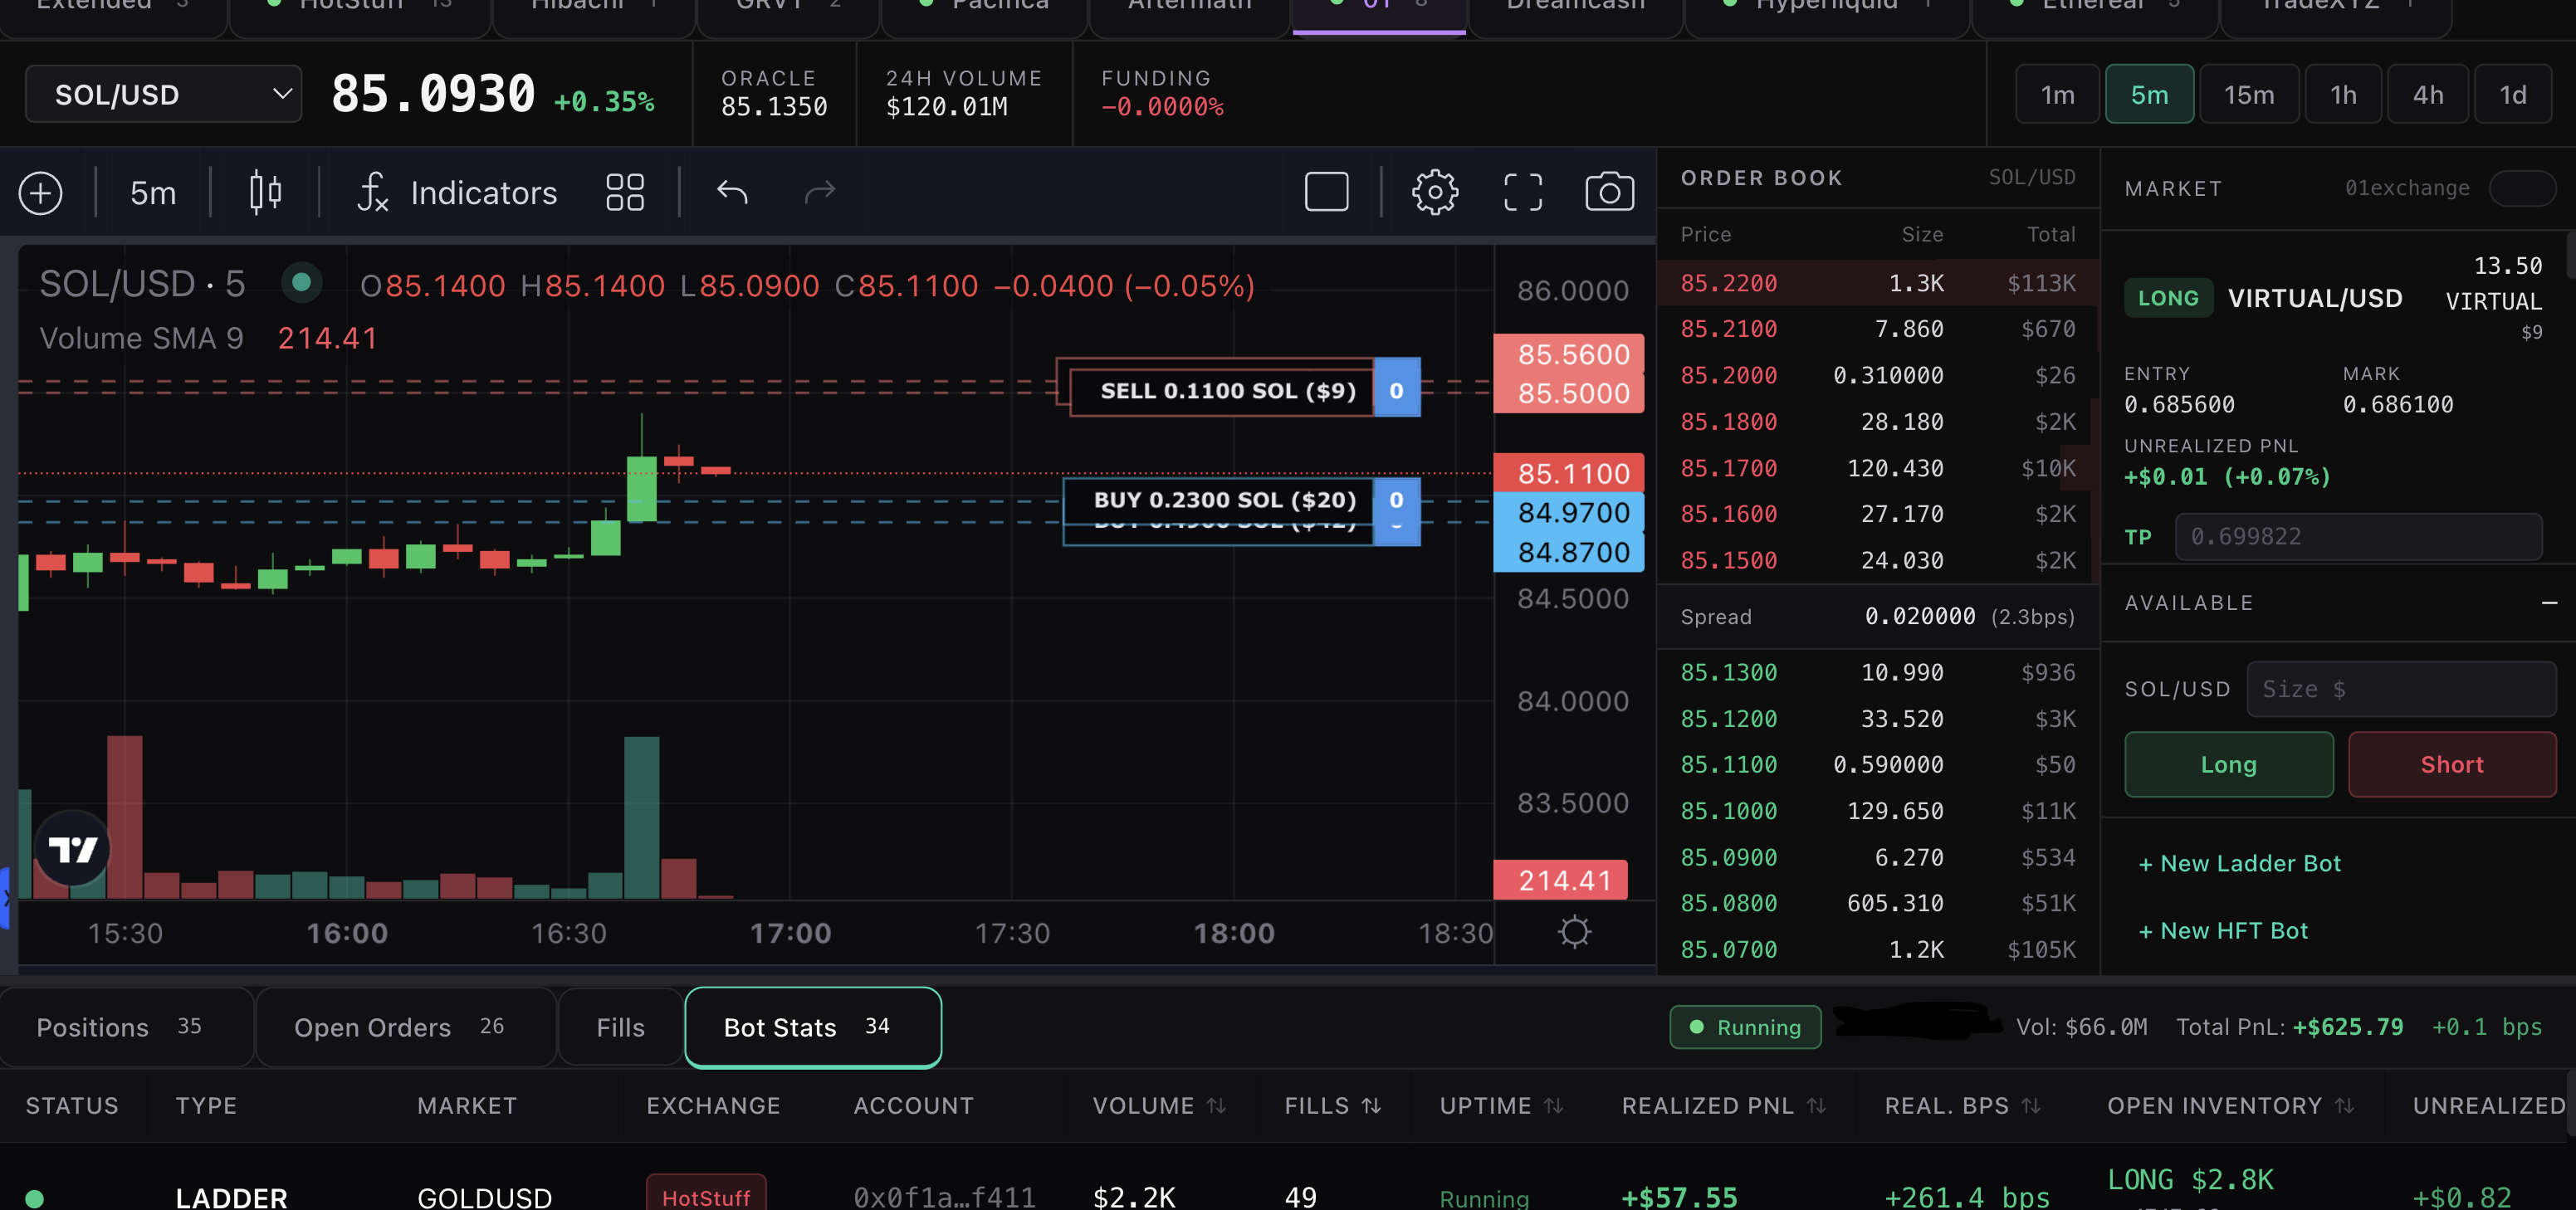The width and height of the screenshot is (2576, 1210).
Task: Click the bid price 85.1300 in order book
Action: 1728,672
